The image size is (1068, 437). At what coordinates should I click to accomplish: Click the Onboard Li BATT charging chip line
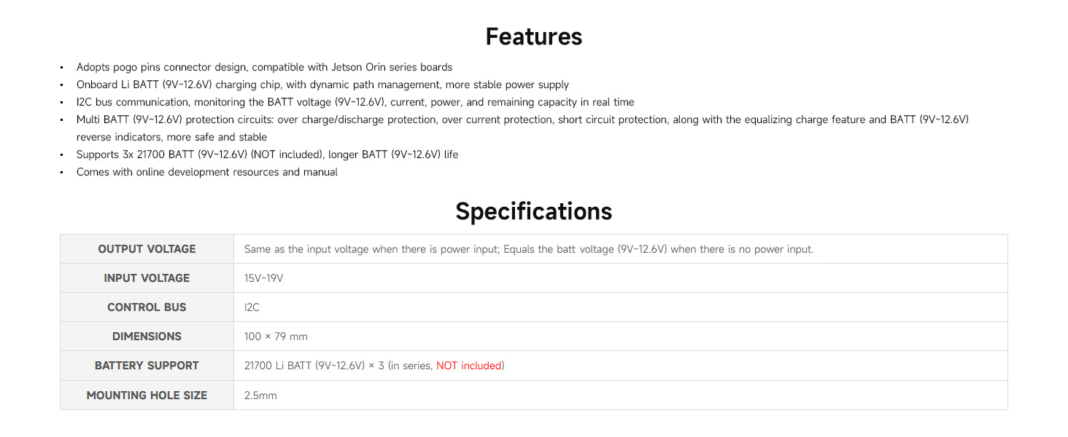(x=322, y=84)
